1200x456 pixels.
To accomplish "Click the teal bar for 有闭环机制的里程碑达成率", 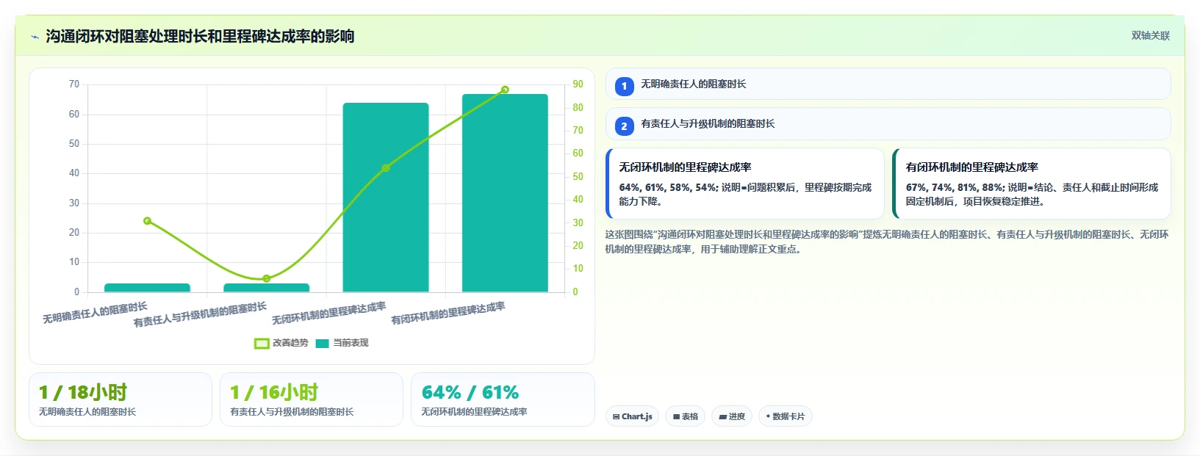I will (x=505, y=193).
